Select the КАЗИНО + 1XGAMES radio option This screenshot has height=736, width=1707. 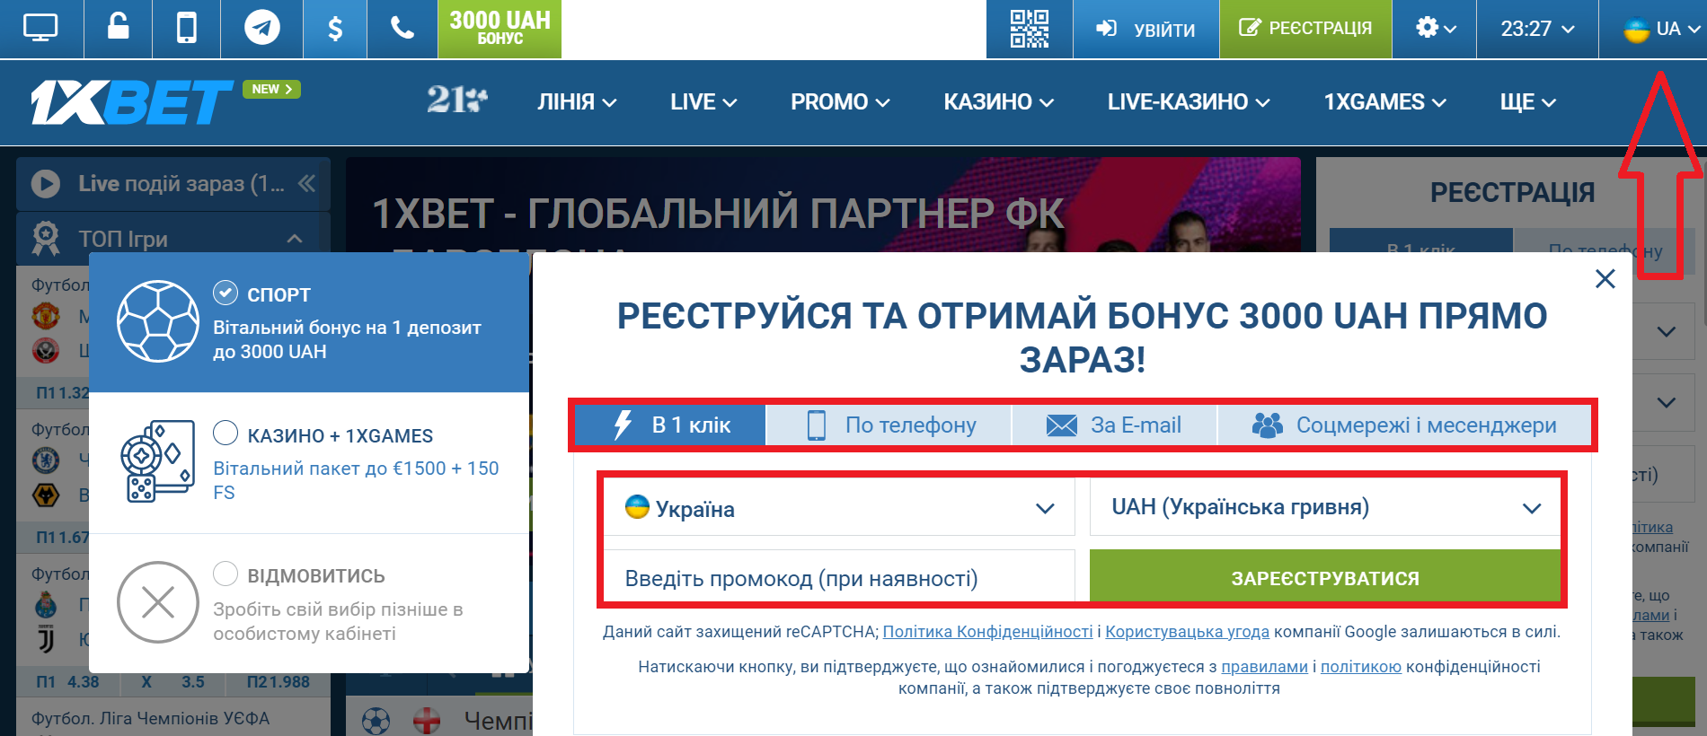click(226, 433)
